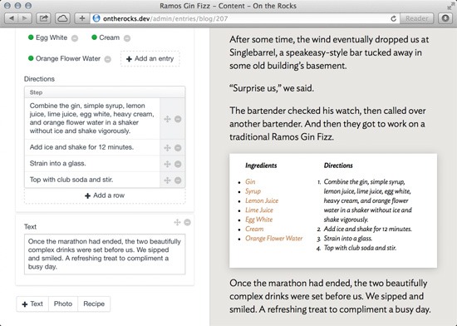Delete the 'Top with club soda' row
457x326 pixels.
click(178, 180)
